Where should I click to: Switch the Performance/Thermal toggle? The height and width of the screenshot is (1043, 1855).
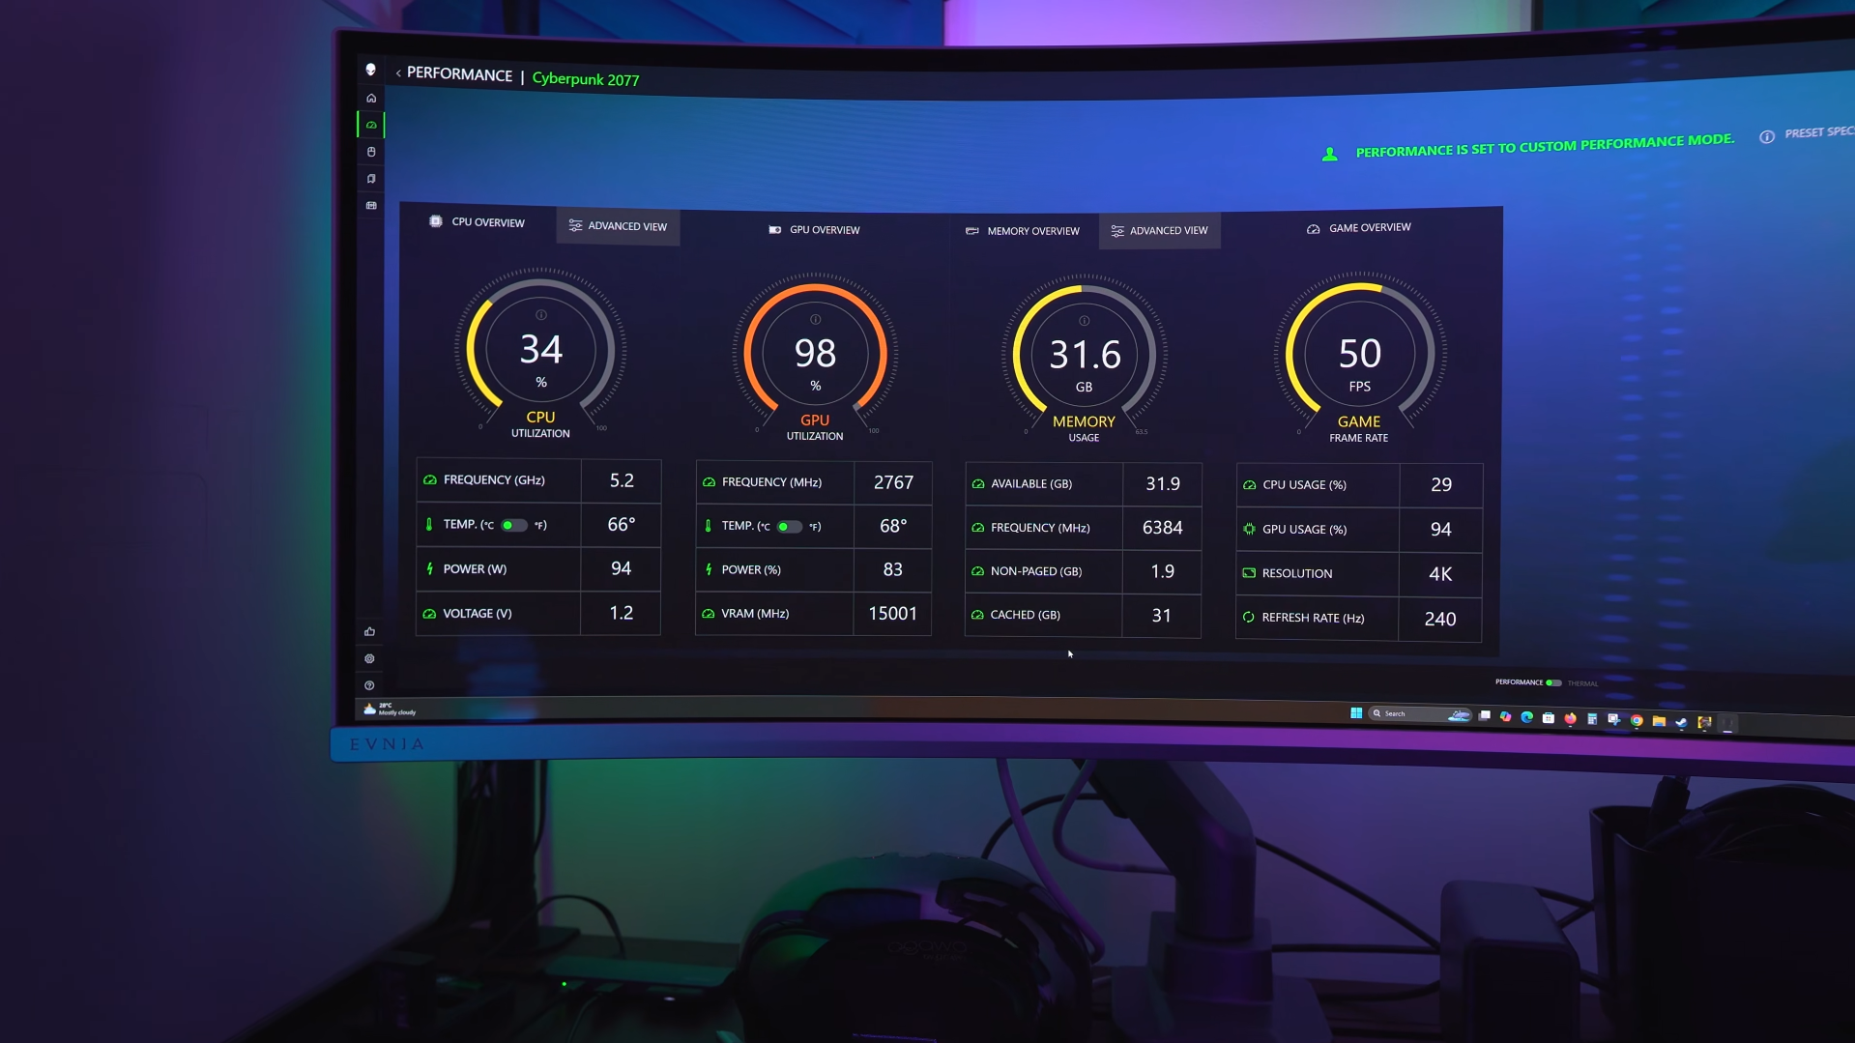click(x=1553, y=682)
